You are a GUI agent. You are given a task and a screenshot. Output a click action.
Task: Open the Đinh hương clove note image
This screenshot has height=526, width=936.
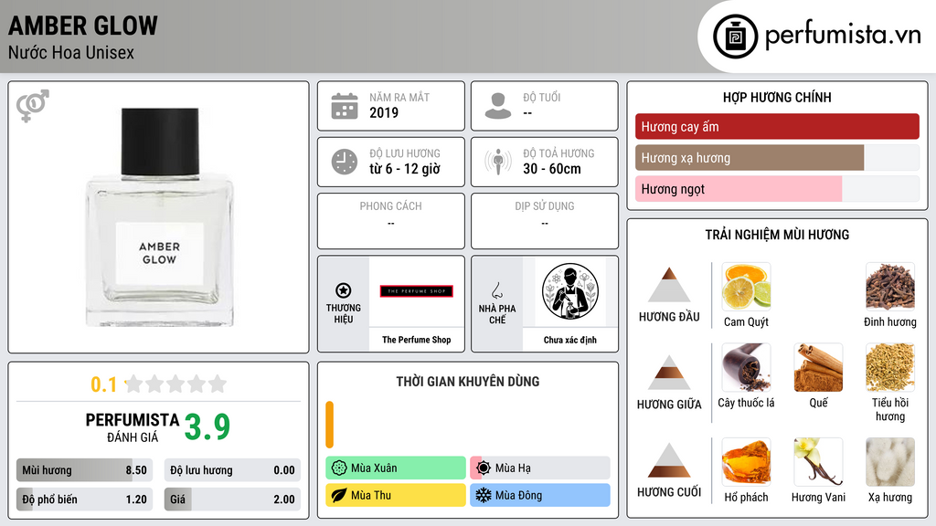coord(890,287)
